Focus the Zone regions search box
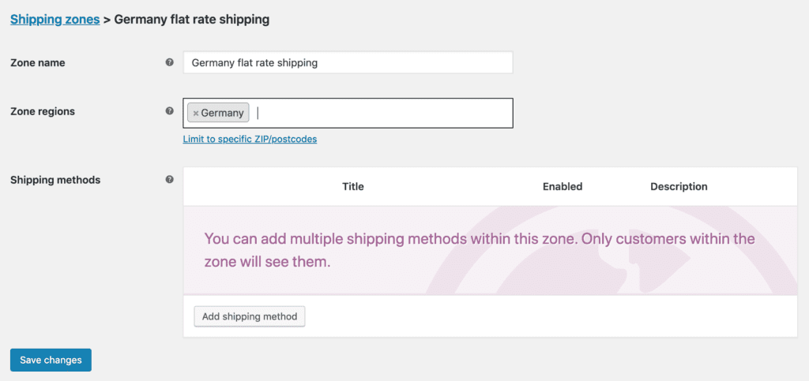809x381 pixels. click(x=382, y=113)
